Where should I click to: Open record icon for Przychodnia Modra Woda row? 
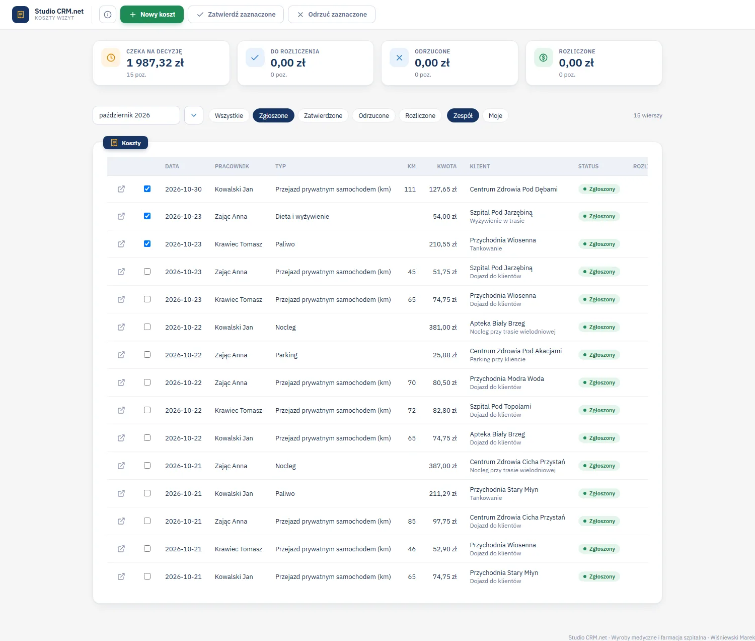(x=121, y=382)
